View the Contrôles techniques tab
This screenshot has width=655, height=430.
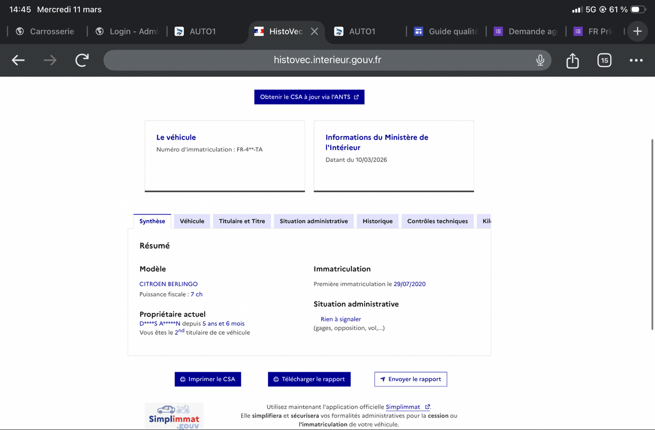(x=437, y=221)
